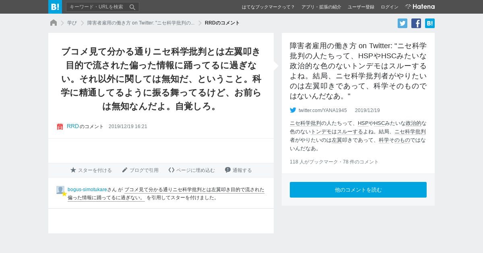Go to 学び breadcrumb

coord(72,23)
